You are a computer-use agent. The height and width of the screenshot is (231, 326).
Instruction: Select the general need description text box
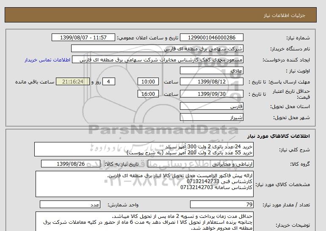[144, 150]
